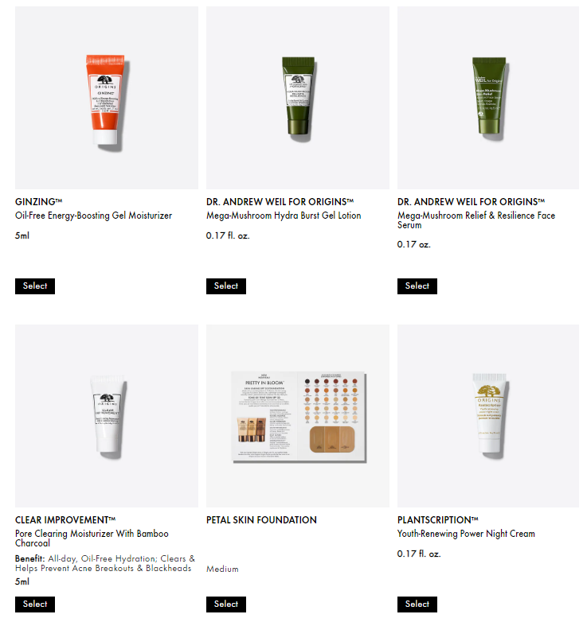Screen dimensions: 587x622
Task: Click the GINZING product title
Action: [38, 202]
